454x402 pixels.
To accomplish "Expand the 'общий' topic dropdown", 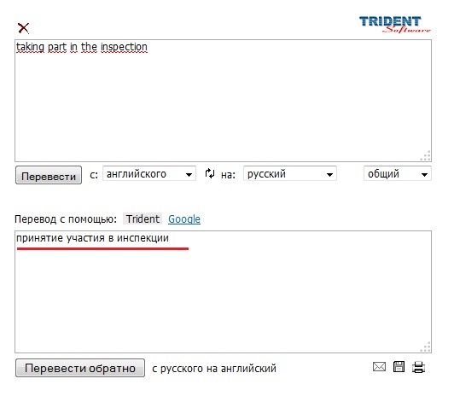I will pos(398,173).
